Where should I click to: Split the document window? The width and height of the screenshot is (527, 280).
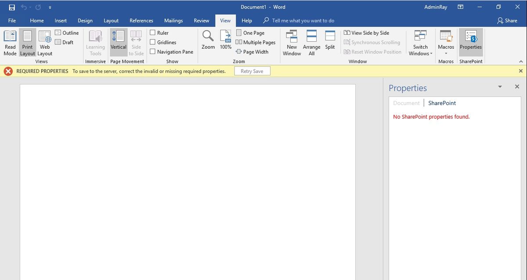click(330, 39)
